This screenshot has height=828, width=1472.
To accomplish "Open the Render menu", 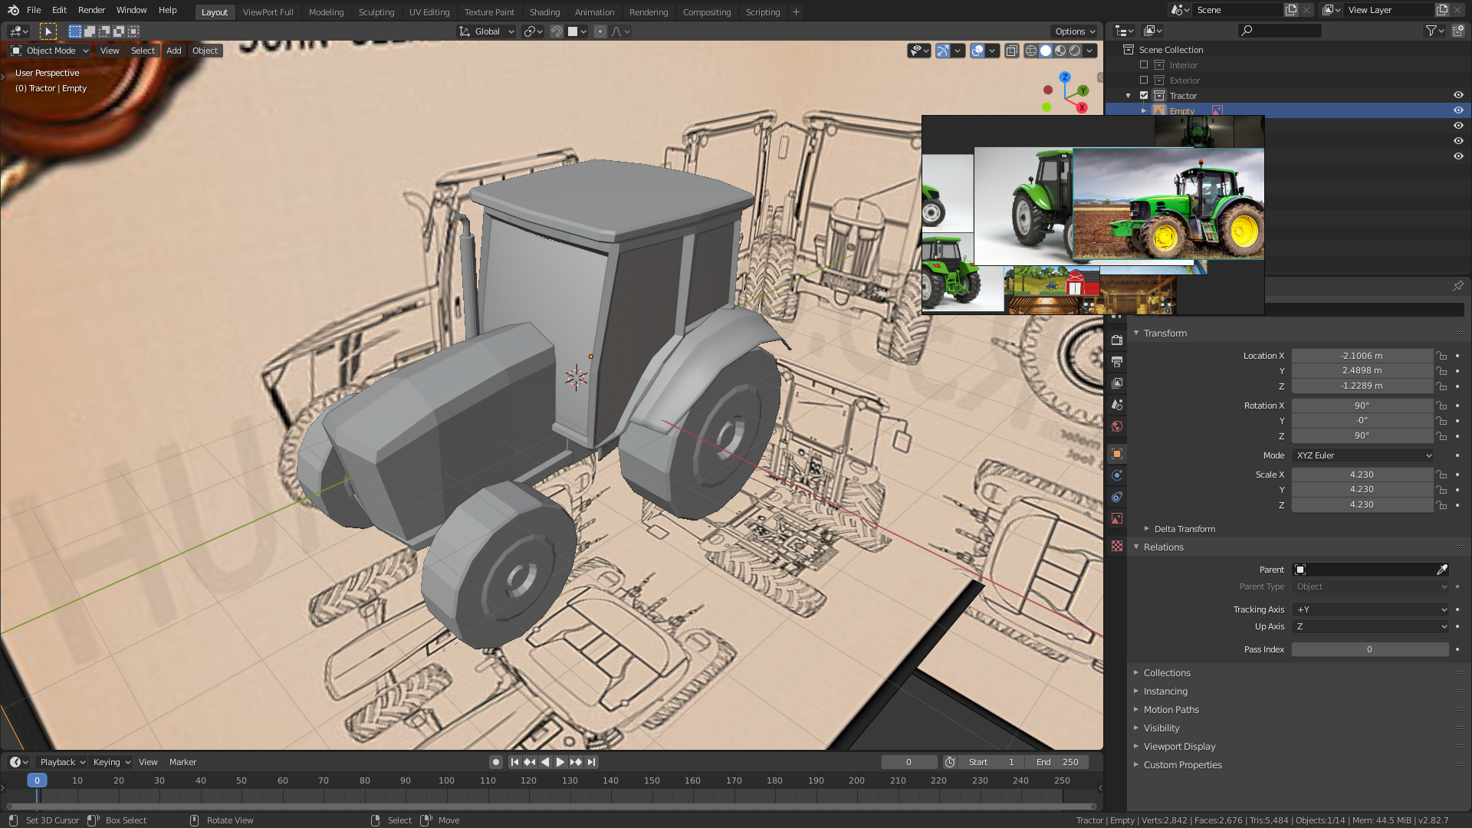I will click(91, 10).
